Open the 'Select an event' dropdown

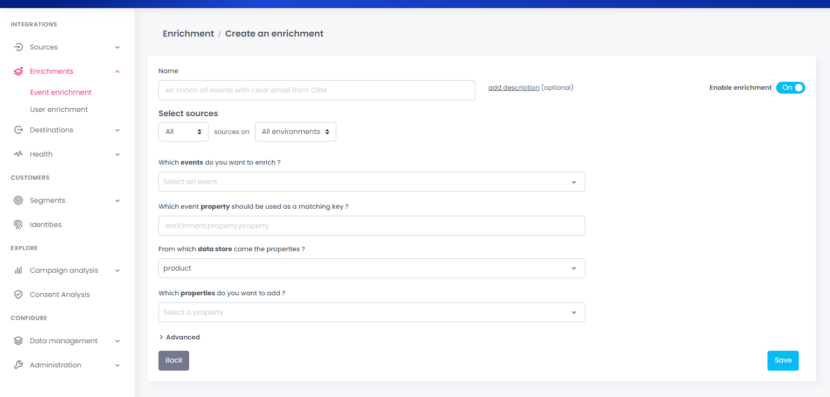point(371,182)
